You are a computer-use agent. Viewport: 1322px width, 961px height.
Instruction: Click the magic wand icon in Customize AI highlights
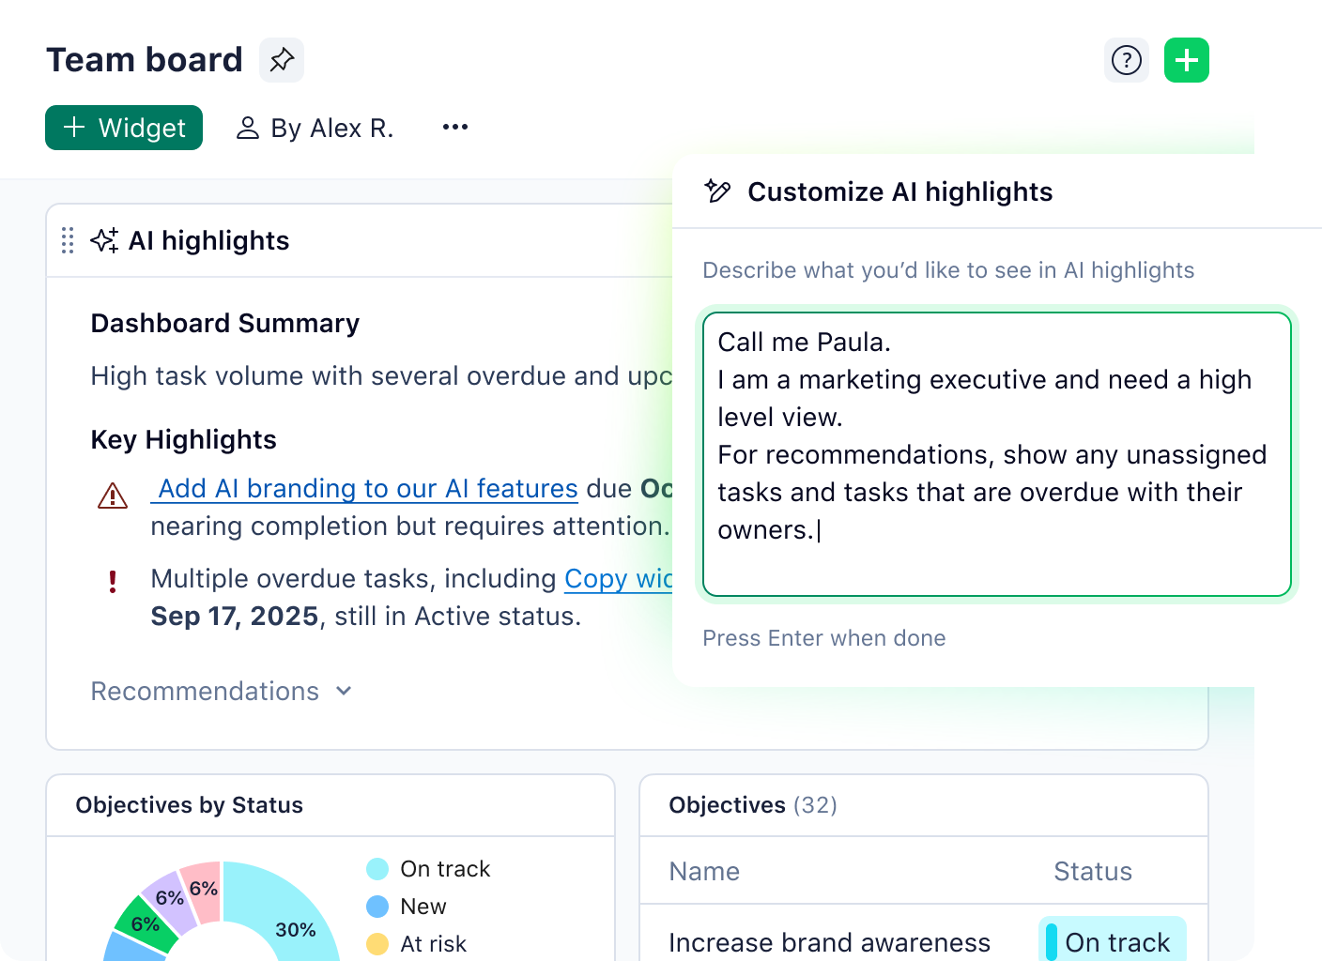click(x=718, y=191)
